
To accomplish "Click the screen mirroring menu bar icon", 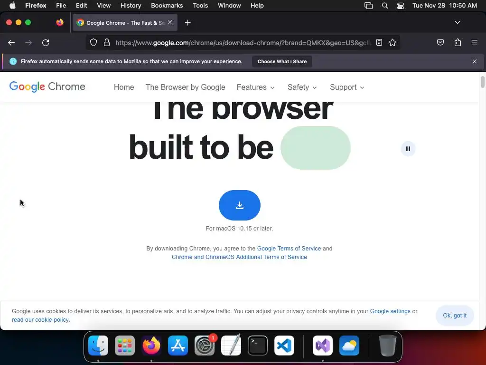I will pos(368,6).
